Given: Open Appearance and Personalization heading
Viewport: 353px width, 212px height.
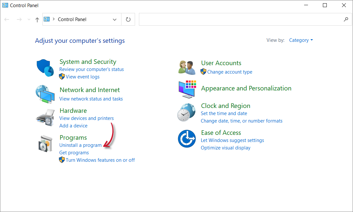Looking at the screenshot, I should coord(246,88).
